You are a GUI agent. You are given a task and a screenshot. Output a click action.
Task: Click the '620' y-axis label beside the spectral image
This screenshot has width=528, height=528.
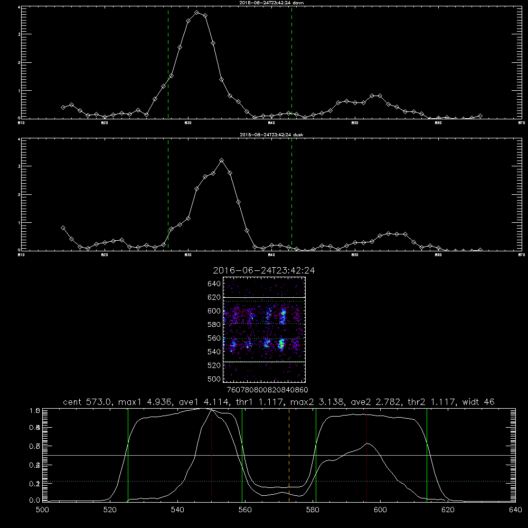click(214, 297)
